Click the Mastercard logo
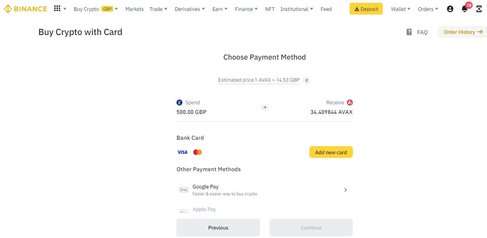 pyautogui.click(x=197, y=152)
